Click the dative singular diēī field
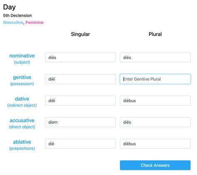The height and width of the screenshot is (175, 197). pyautogui.click(x=80, y=101)
